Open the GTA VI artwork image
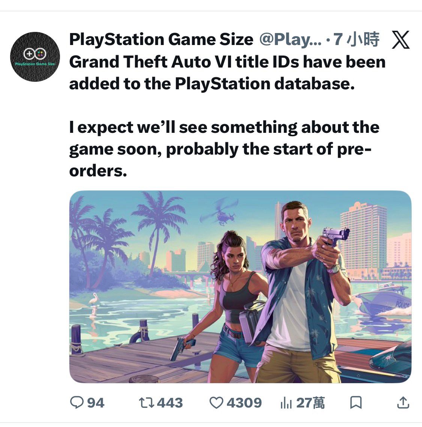 pyautogui.click(x=240, y=287)
